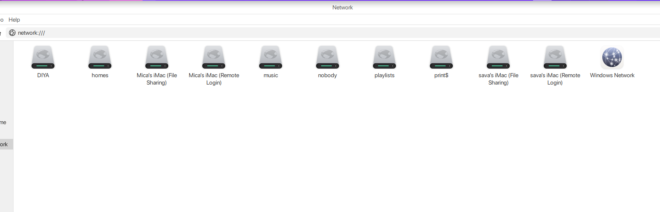Viewport: 660px width, 212px height.
Task: Click the Mica's iMac (File Sharing) label
Action: [157, 79]
